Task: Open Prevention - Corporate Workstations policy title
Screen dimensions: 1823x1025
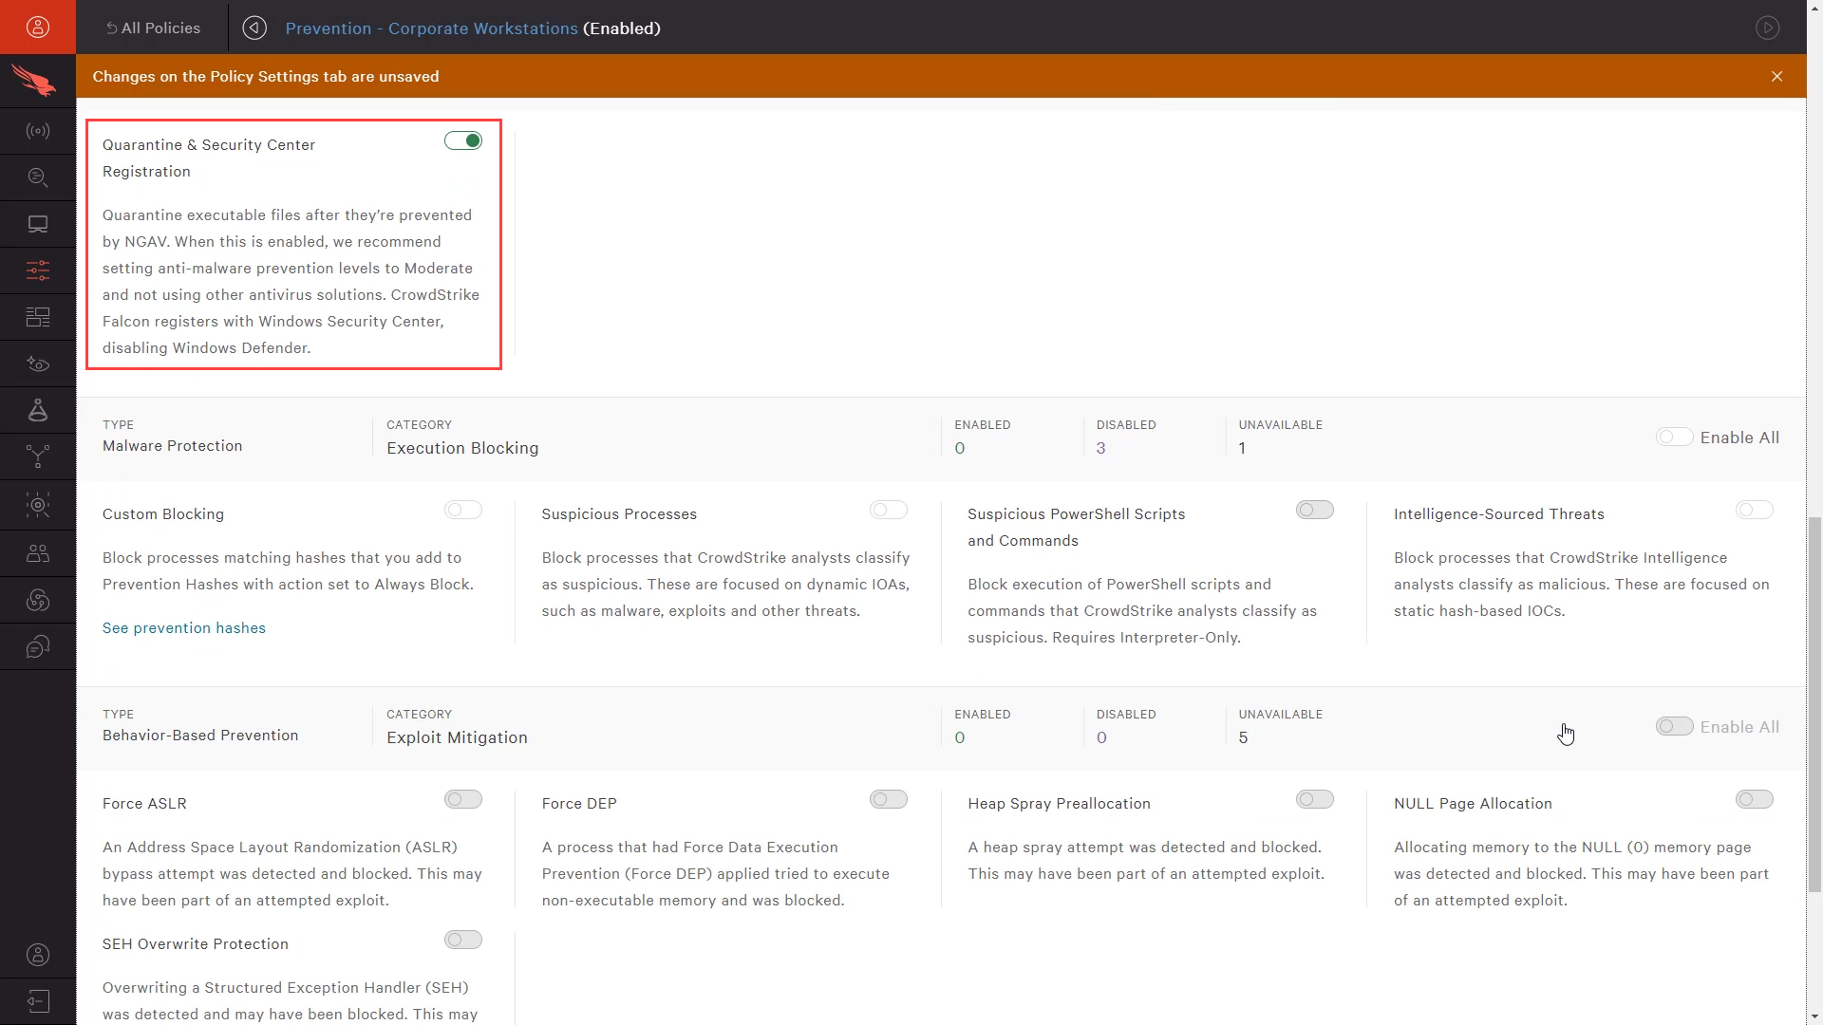Action: click(x=431, y=28)
